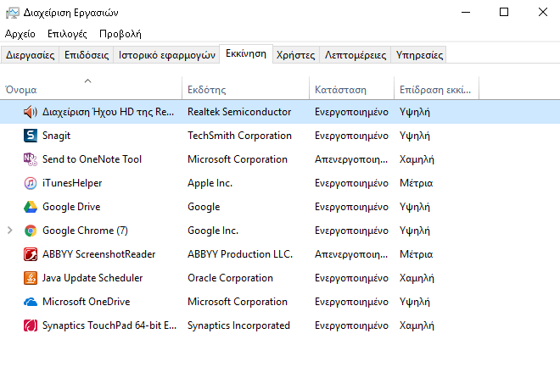Click the ABBYY Production LLC. publisher cell

pos(240,254)
